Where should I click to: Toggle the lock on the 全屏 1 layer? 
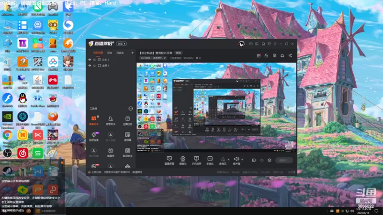click(x=94, y=65)
